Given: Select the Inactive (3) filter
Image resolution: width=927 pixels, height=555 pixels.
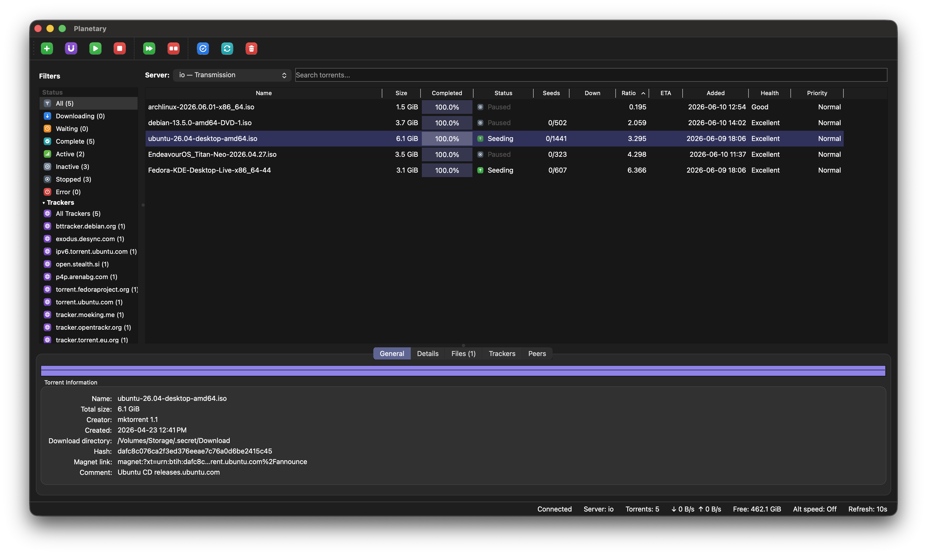Looking at the screenshot, I should click(x=89, y=167).
